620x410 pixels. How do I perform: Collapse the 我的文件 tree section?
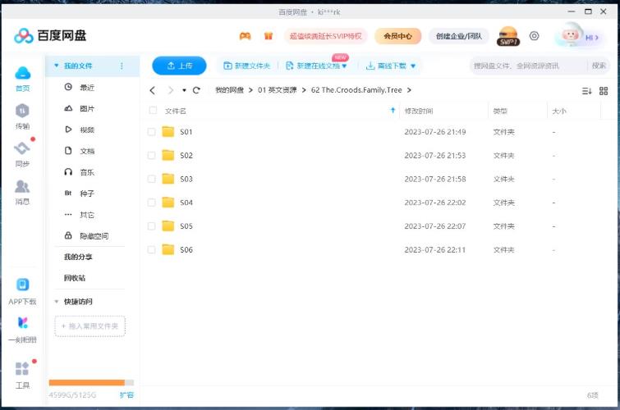[x=57, y=66]
